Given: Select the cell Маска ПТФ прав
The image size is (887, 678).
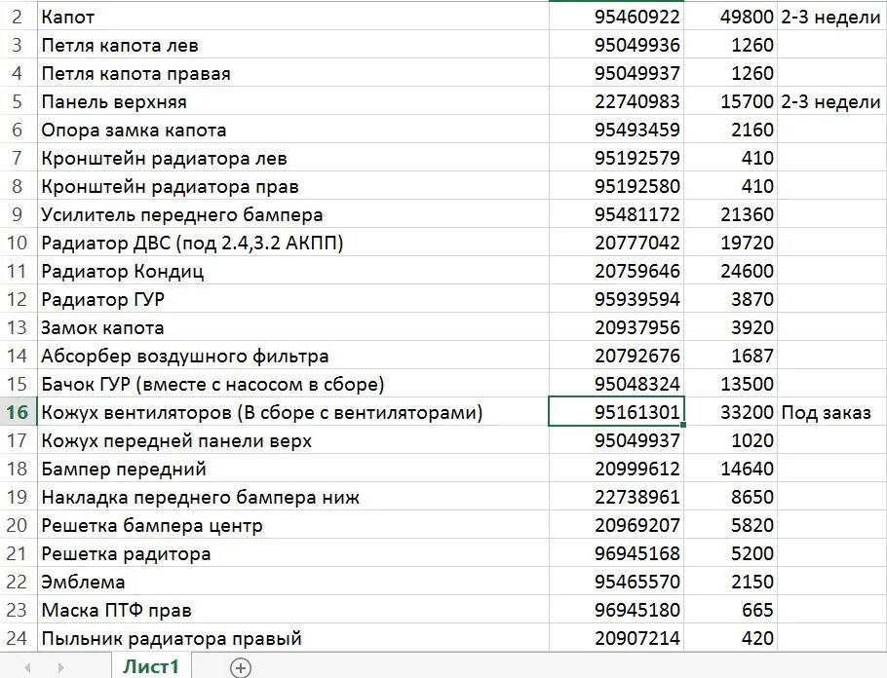Looking at the screenshot, I should click(293, 610).
